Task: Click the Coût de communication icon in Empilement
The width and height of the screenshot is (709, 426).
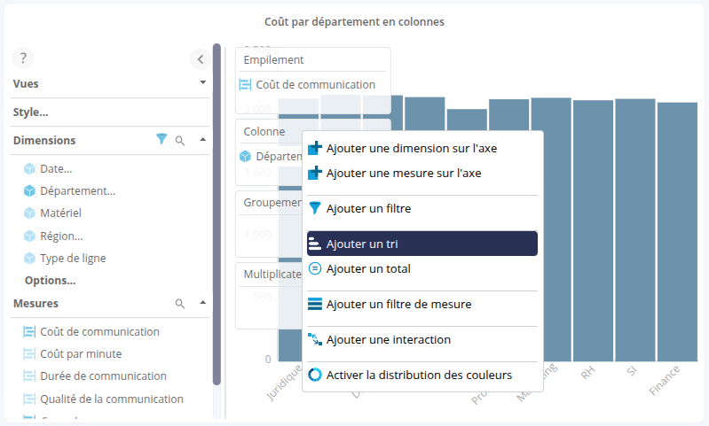Action: tap(246, 85)
